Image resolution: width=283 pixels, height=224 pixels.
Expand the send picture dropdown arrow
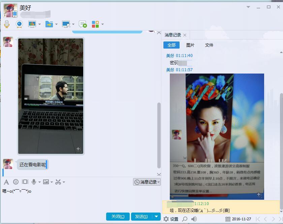[52, 182]
